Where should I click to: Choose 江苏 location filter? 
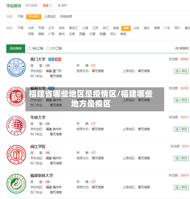click(x=95, y=28)
